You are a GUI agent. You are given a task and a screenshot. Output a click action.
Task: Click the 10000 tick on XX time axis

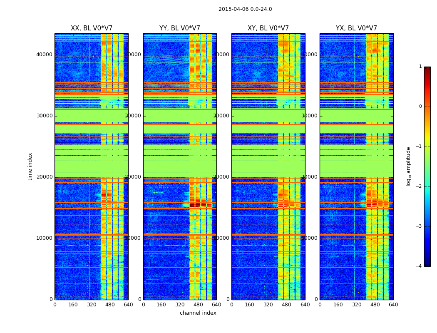44,238
